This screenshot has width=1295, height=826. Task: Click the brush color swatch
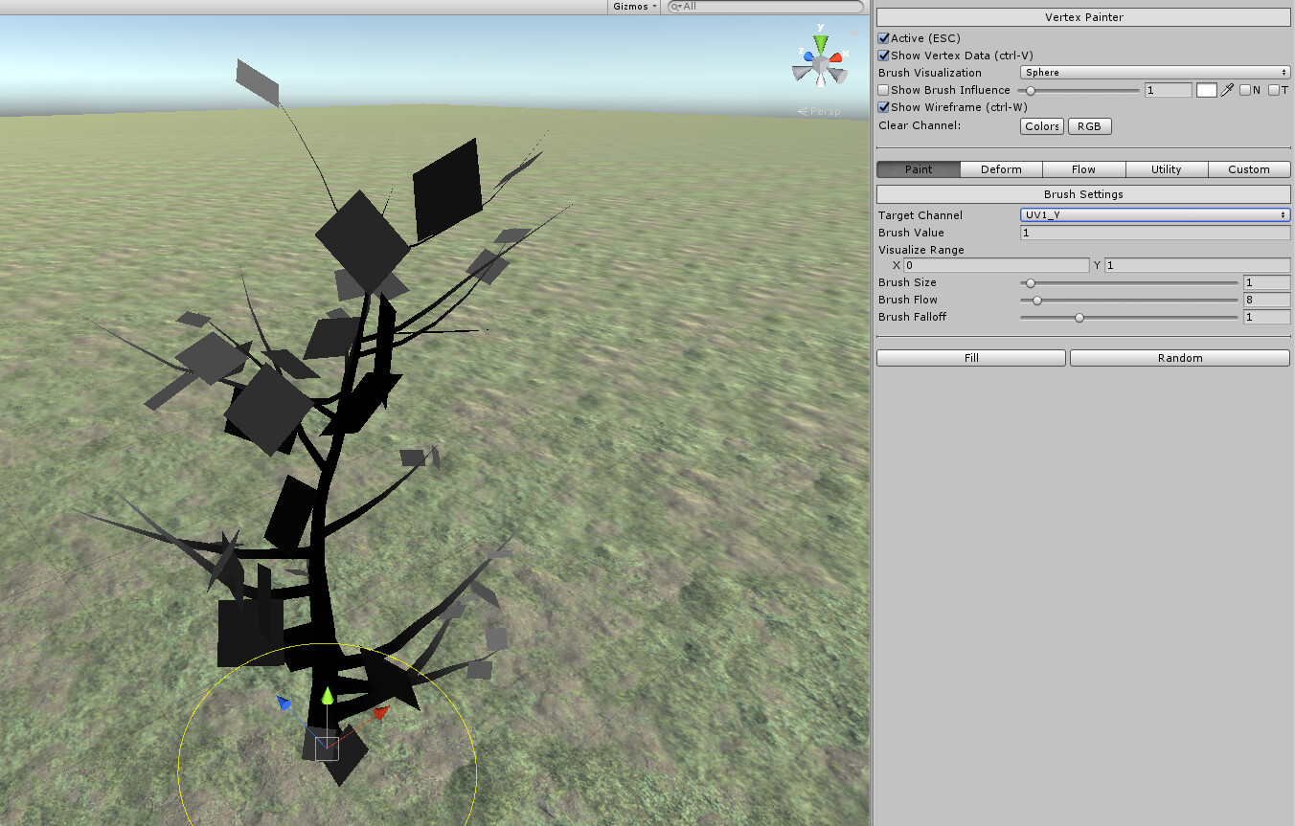tap(1206, 89)
